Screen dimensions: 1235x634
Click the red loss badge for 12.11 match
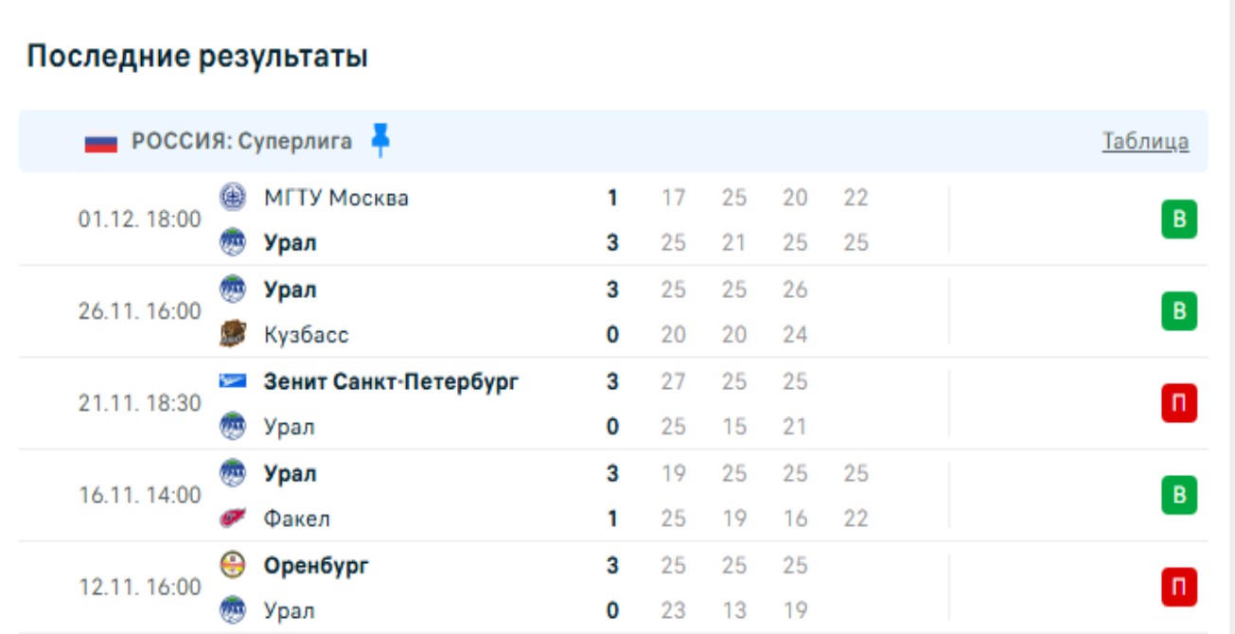click(x=1179, y=588)
